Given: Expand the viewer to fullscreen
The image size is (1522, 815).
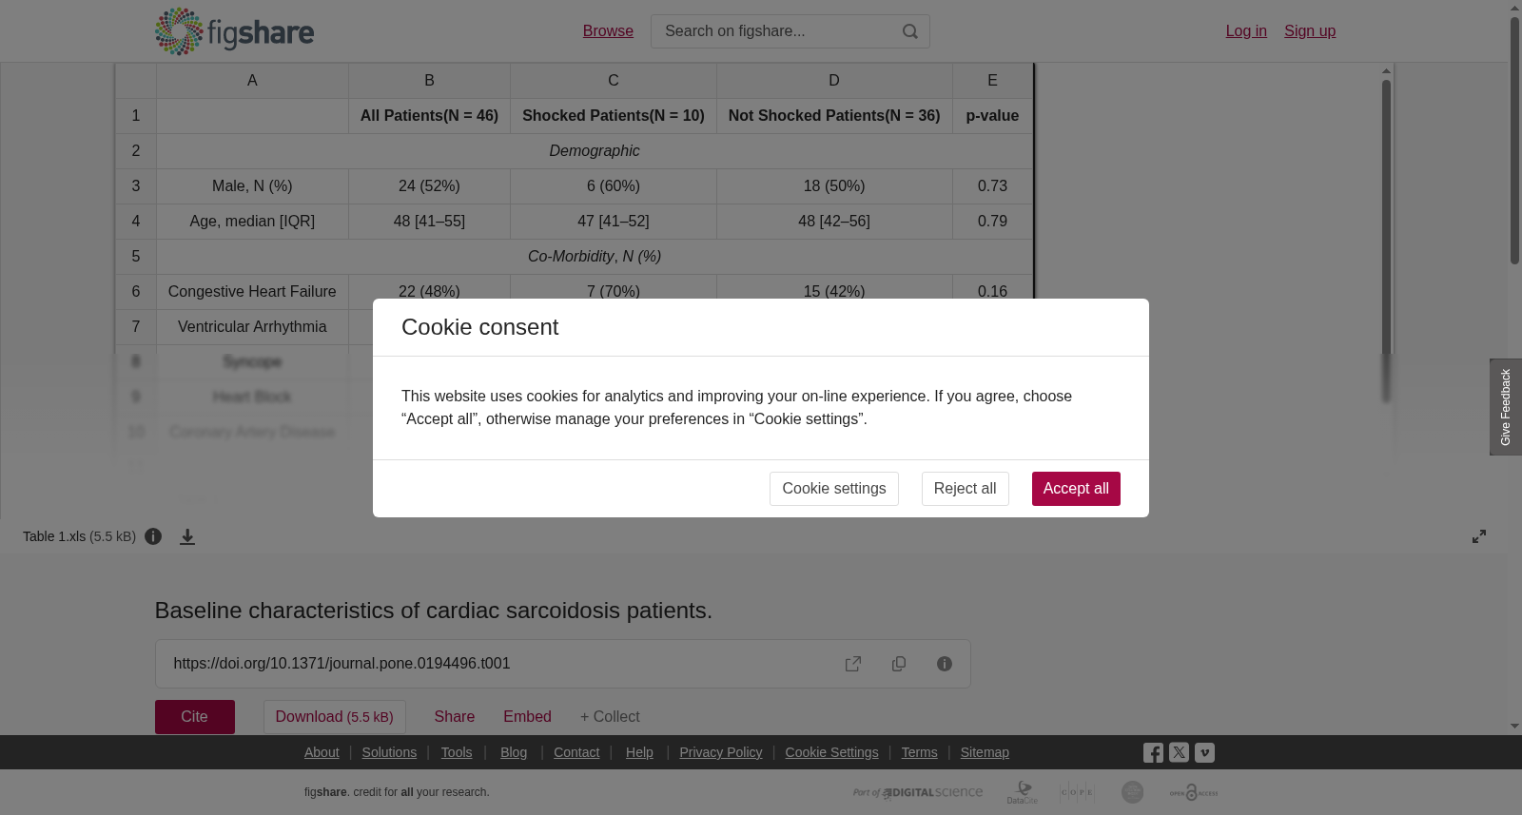Looking at the screenshot, I should point(1479,536).
